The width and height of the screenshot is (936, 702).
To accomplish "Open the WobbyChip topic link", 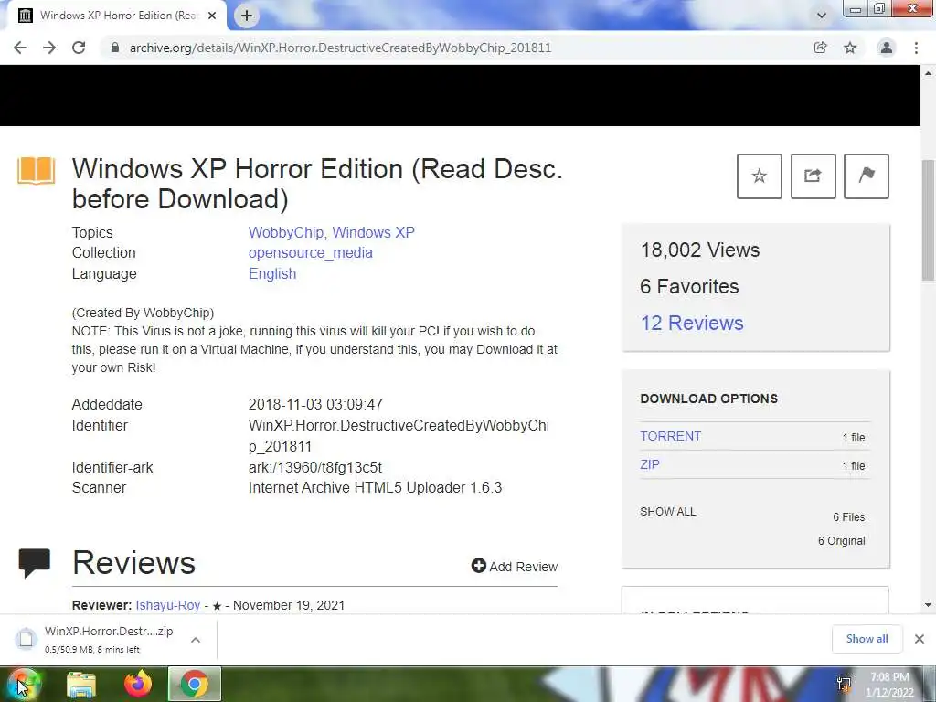I will [x=286, y=232].
